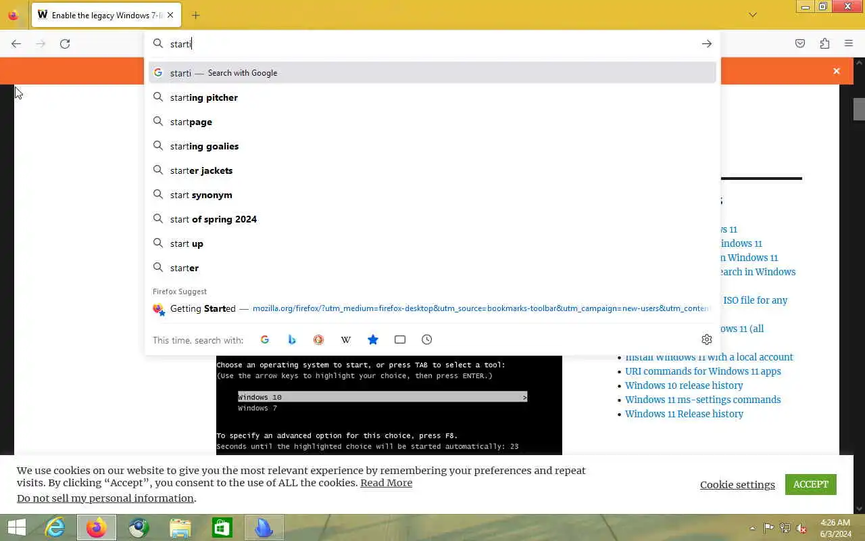Image resolution: width=865 pixels, height=541 pixels.
Task: Click the address bar input field
Action: [432, 44]
